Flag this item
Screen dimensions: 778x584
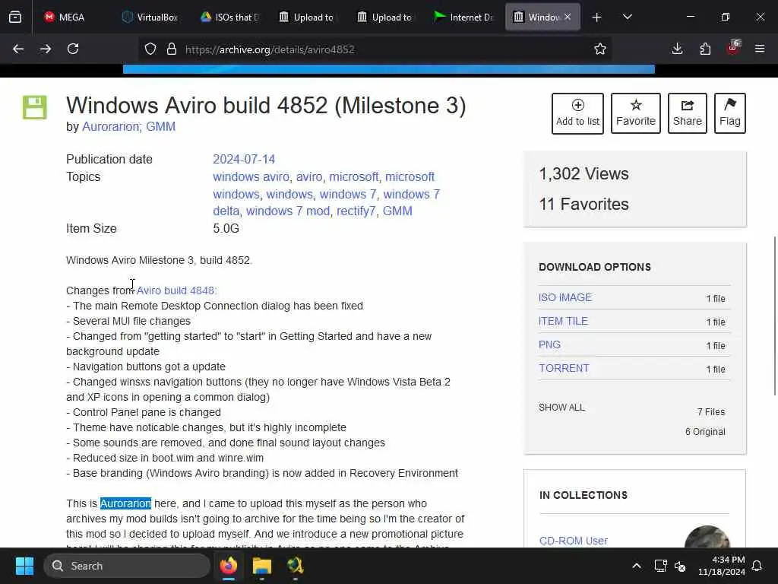pos(730,113)
